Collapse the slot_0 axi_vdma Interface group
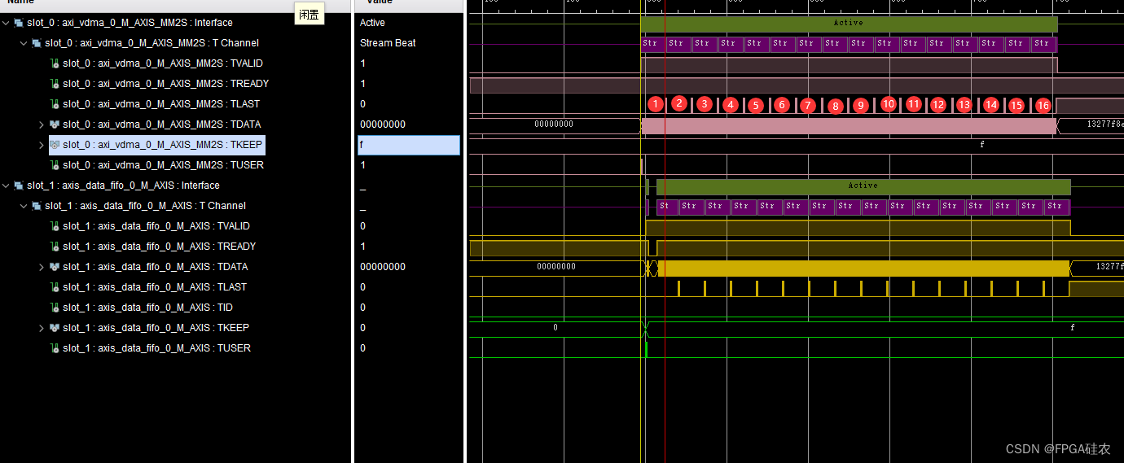 coord(7,23)
